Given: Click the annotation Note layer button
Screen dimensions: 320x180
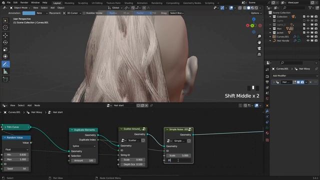Looking at the screenshot, I should (x=41, y=13).
